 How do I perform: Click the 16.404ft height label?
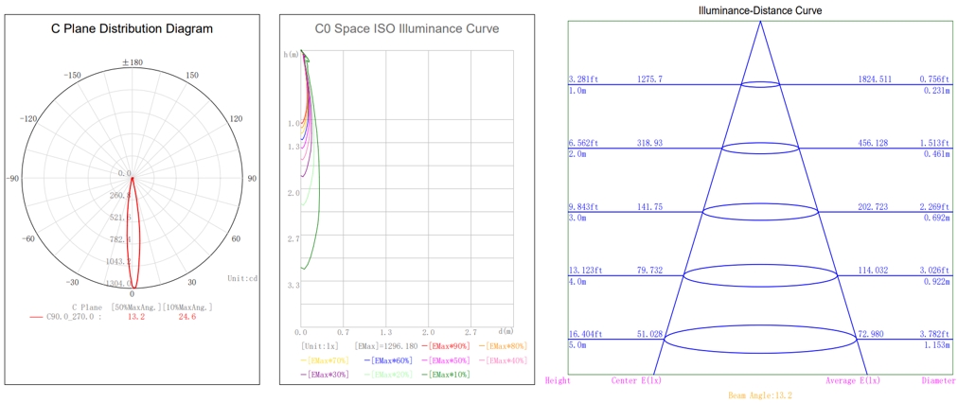585,334
